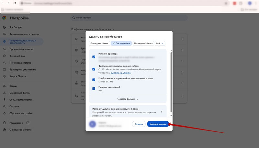Click the Chrome logo icon beside Настройки
This screenshot has height=148, width=259.
[5, 18]
